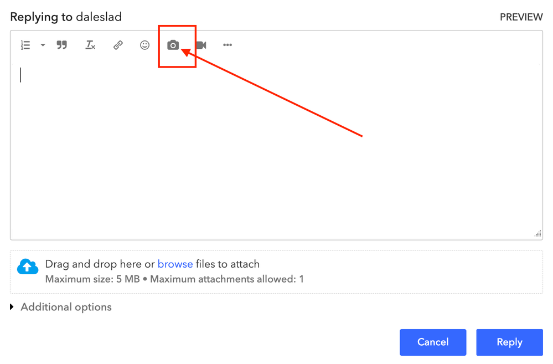Click the editor resize handle at the corner
553x364 pixels.
click(x=538, y=234)
